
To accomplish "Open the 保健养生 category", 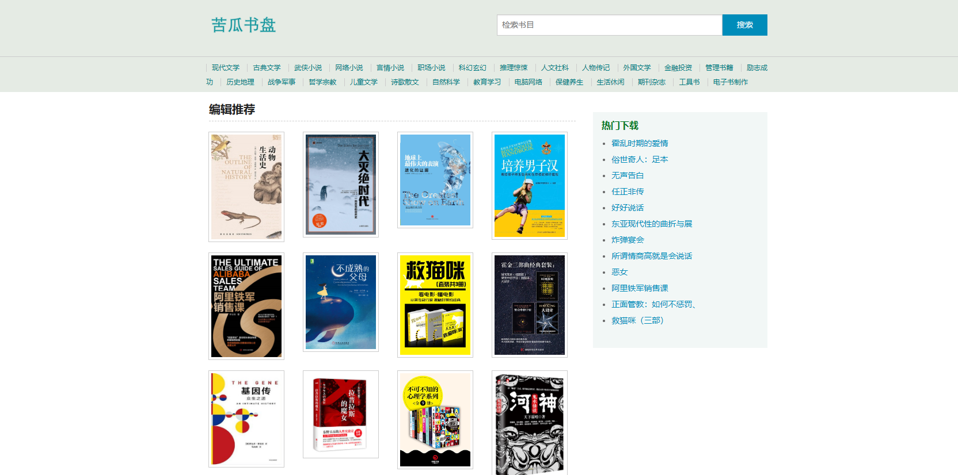I will [569, 82].
